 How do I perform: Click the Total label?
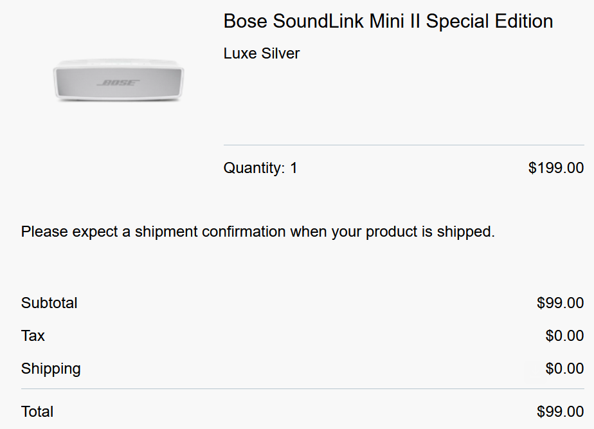(x=37, y=412)
